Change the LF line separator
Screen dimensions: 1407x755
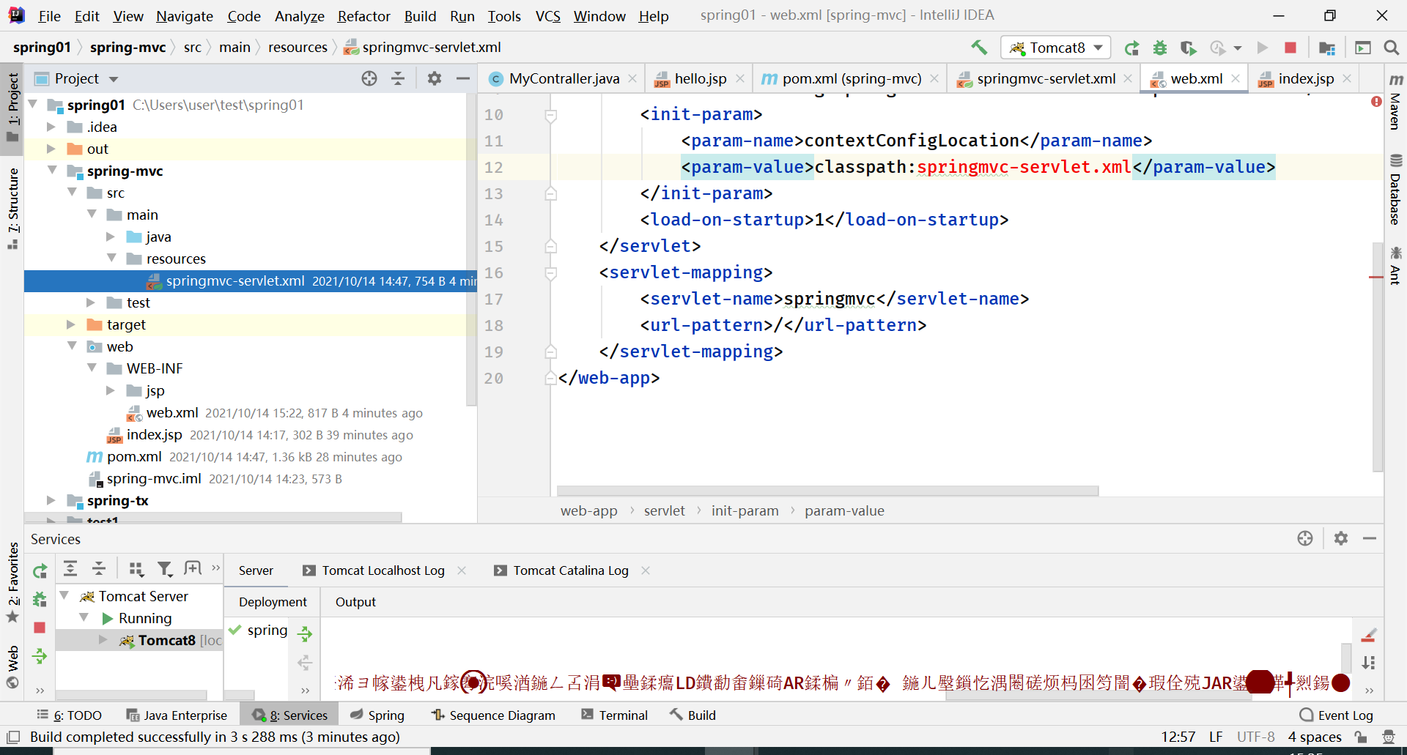click(x=1216, y=737)
